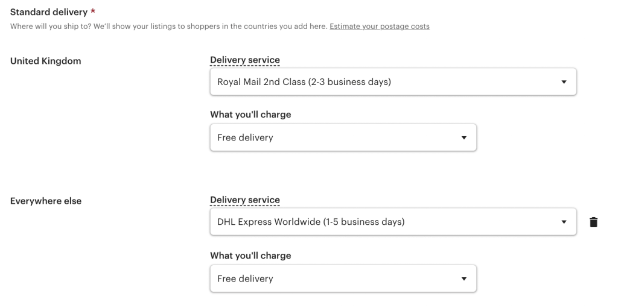
Task: Select the United Kingdom row label
Action: [45, 61]
